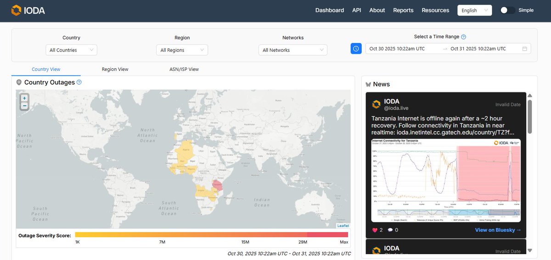Click the time range help icon
The height and width of the screenshot is (260, 551).
pos(463,37)
